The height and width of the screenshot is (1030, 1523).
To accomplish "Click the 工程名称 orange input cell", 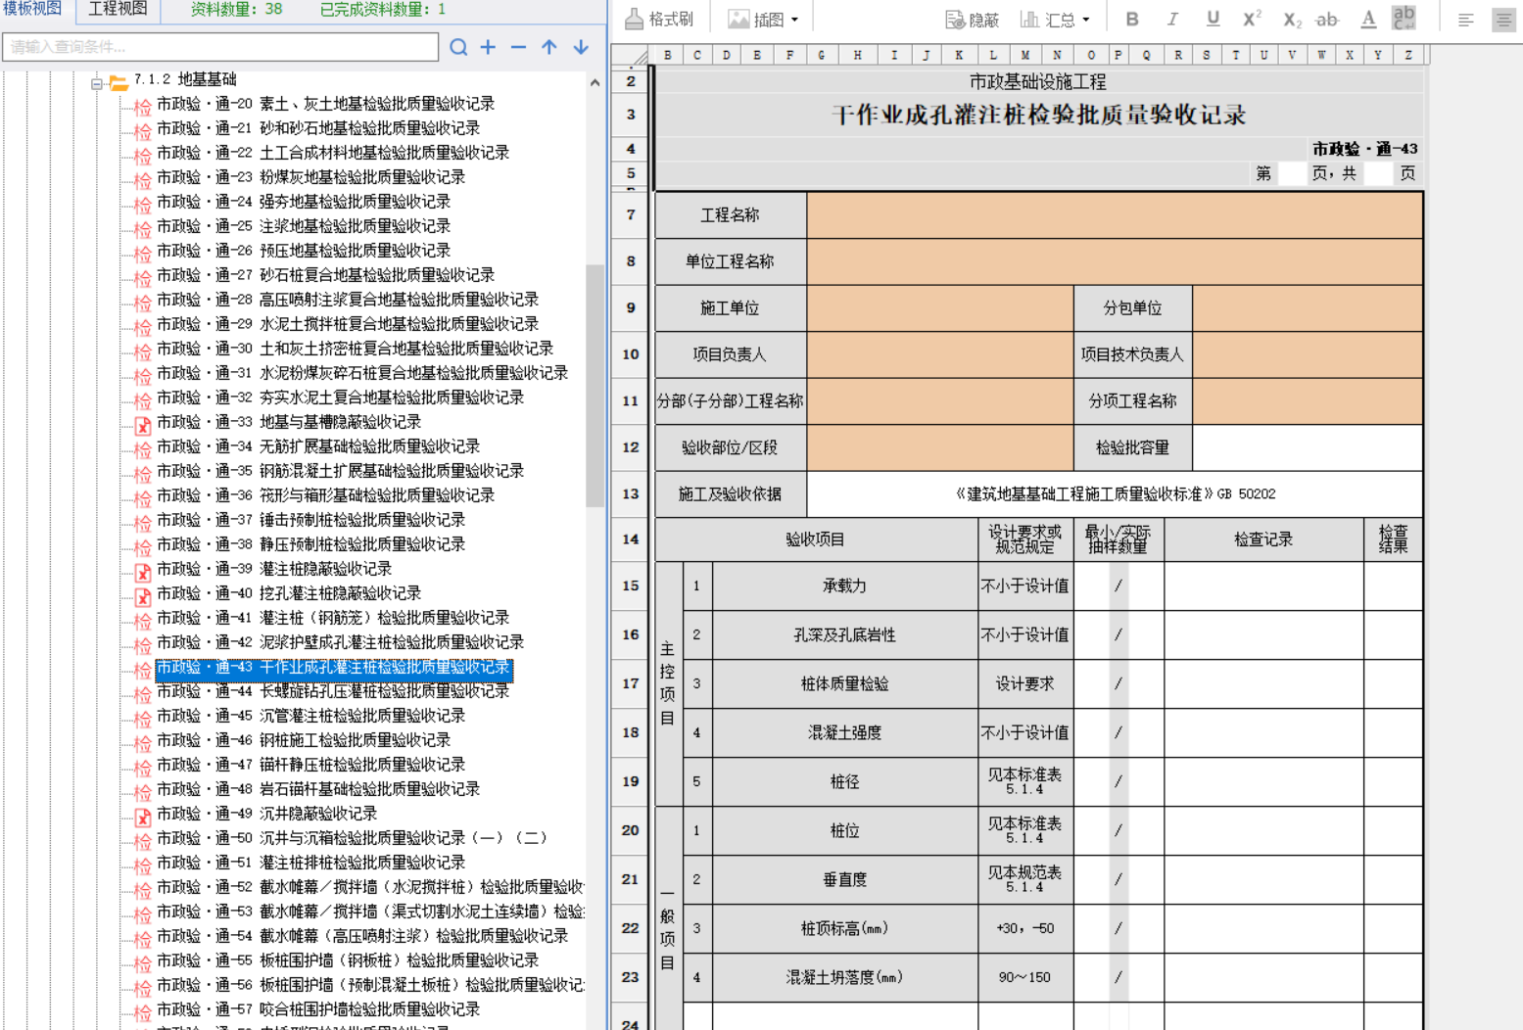I will point(1115,215).
